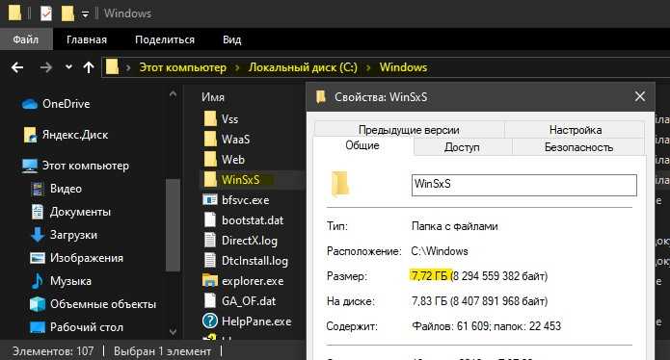Viewport: 670px width, 360px height.
Task: Open Загрузки in the sidebar
Action: coord(73,235)
